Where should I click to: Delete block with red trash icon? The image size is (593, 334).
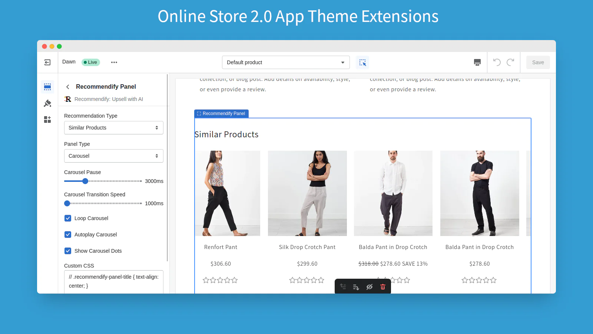point(383,287)
